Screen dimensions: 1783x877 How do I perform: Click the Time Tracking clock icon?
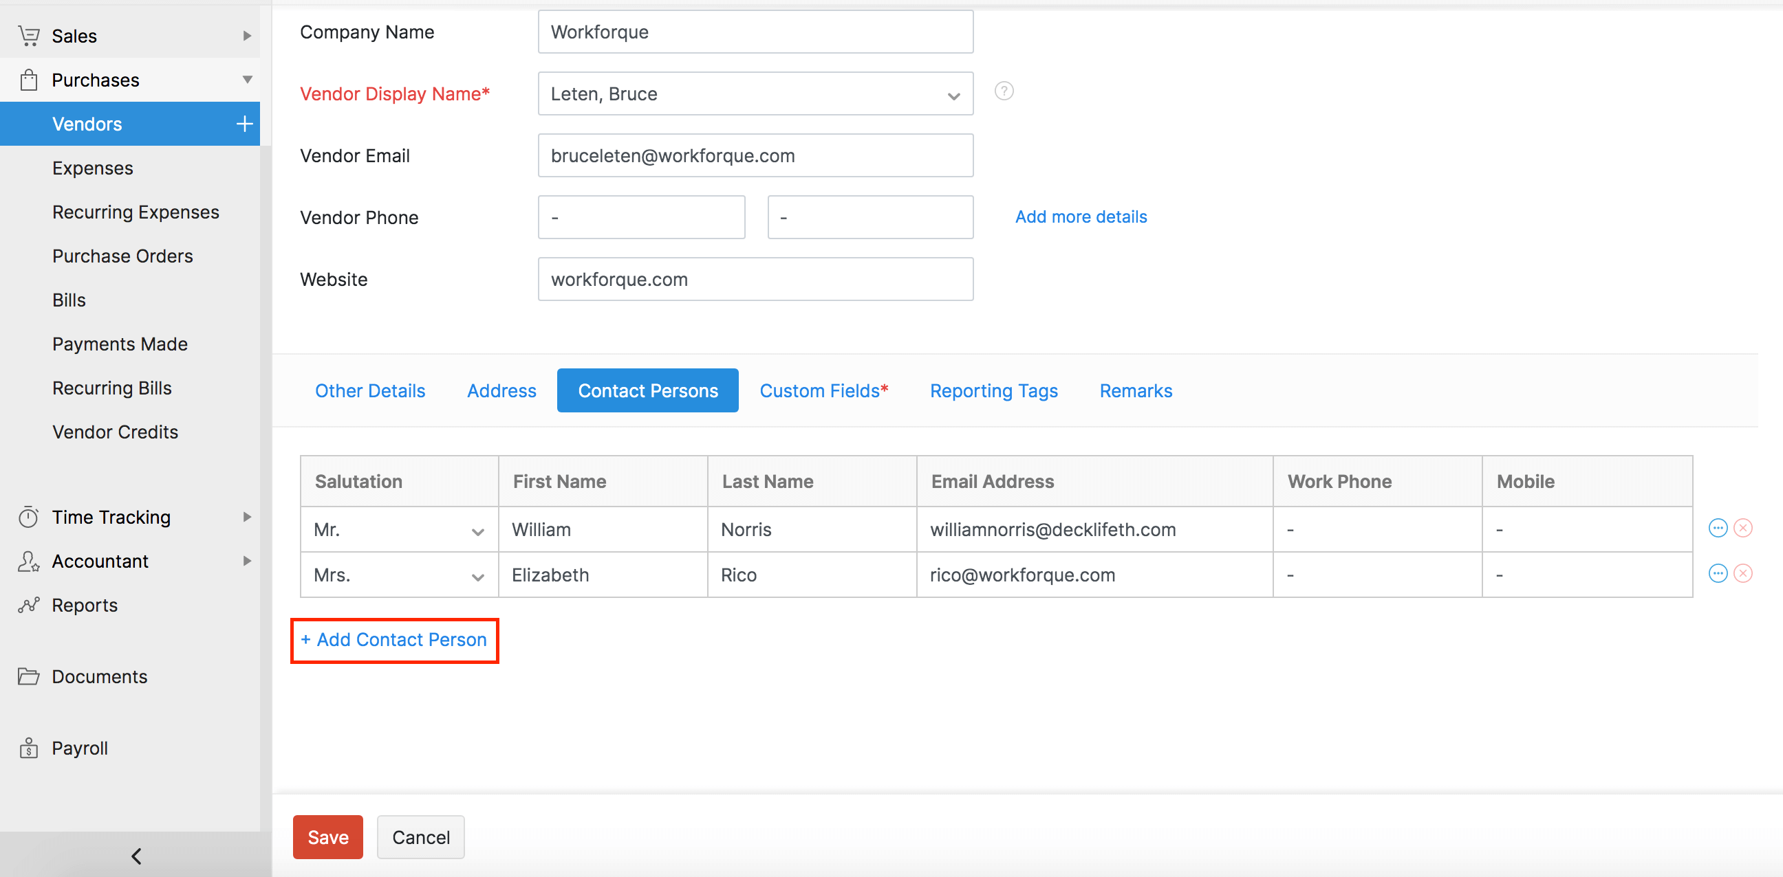(28, 517)
